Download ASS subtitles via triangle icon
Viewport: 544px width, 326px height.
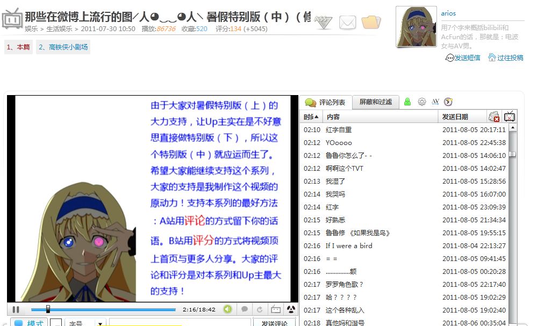324,22
